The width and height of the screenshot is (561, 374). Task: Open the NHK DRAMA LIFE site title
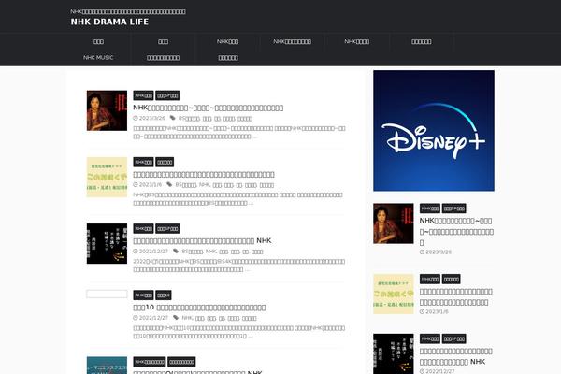pyautogui.click(x=109, y=22)
